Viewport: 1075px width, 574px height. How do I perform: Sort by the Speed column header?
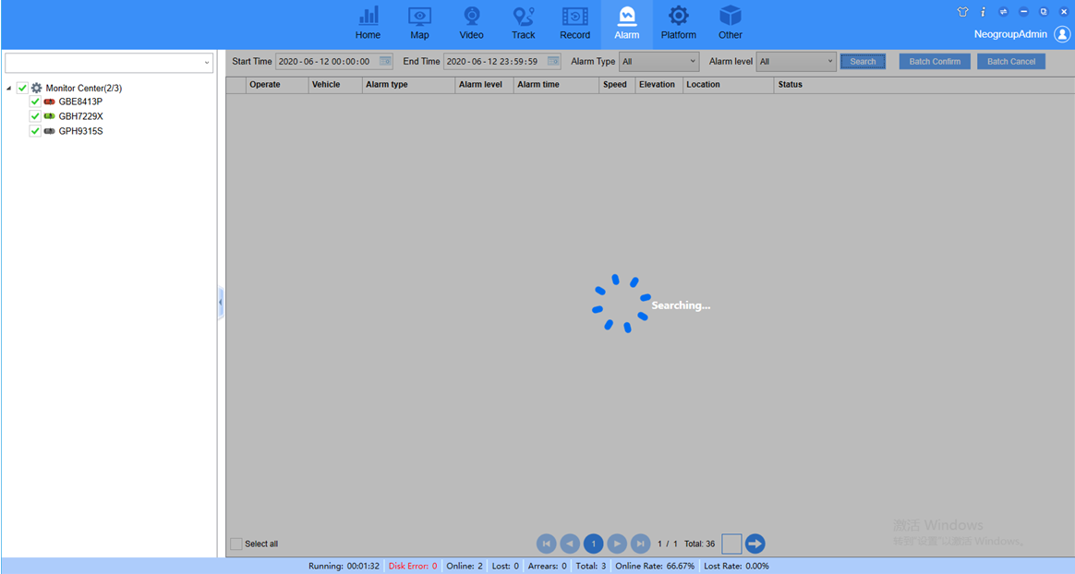tap(617, 85)
